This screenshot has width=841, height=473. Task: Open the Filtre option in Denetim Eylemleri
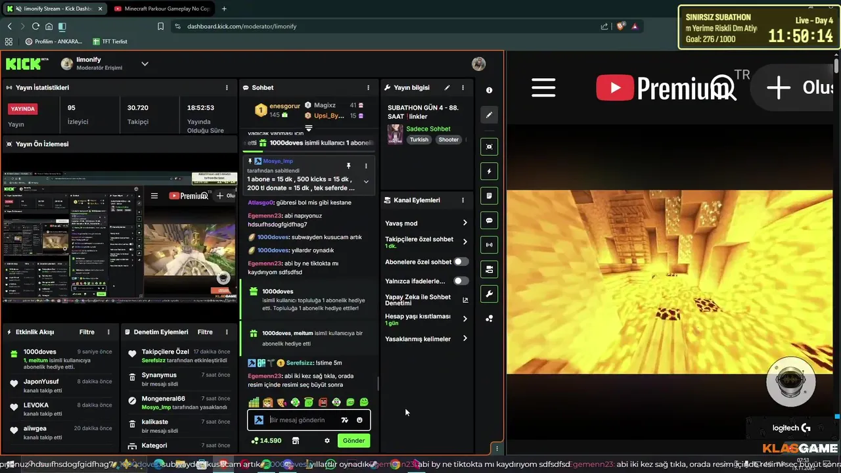(205, 332)
